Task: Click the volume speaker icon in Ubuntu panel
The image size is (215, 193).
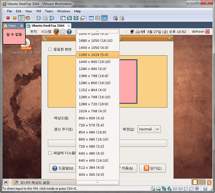Action: tap(143, 32)
